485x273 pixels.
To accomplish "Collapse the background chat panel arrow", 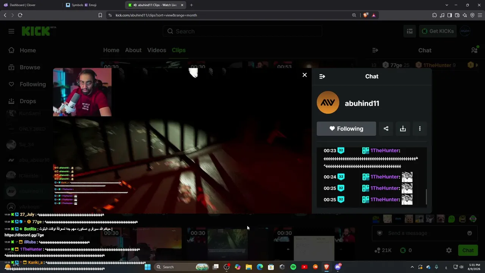I will click(375, 50).
